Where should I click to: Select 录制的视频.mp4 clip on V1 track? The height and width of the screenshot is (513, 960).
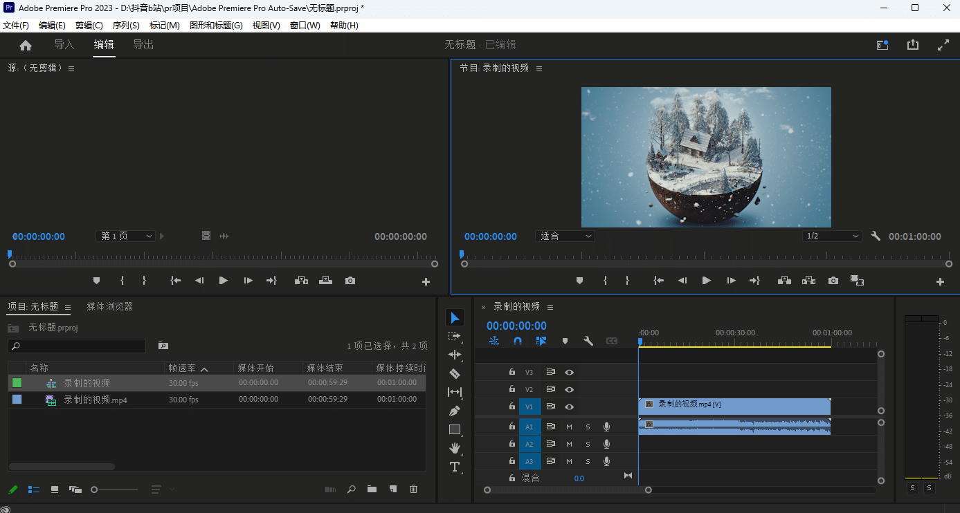coord(734,405)
